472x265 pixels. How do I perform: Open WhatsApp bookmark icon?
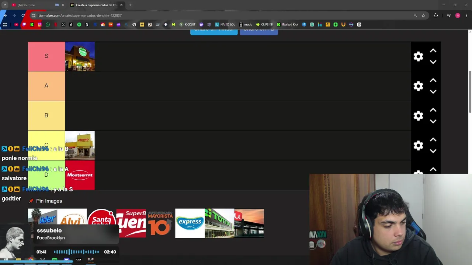(48, 25)
